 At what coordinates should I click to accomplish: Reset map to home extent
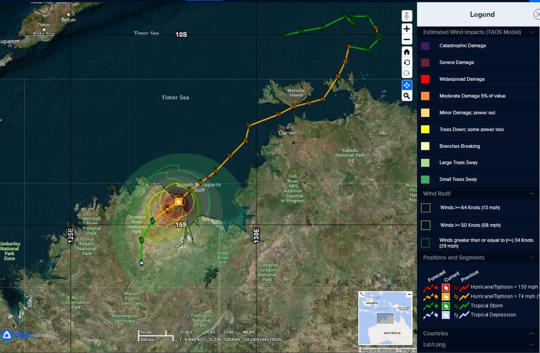[x=407, y=52]
